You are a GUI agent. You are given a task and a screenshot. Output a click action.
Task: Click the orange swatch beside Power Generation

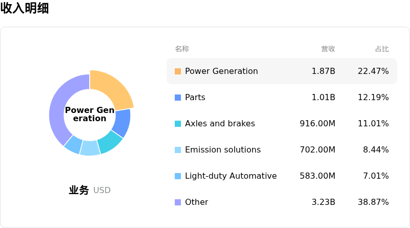(x=178, y=71)
